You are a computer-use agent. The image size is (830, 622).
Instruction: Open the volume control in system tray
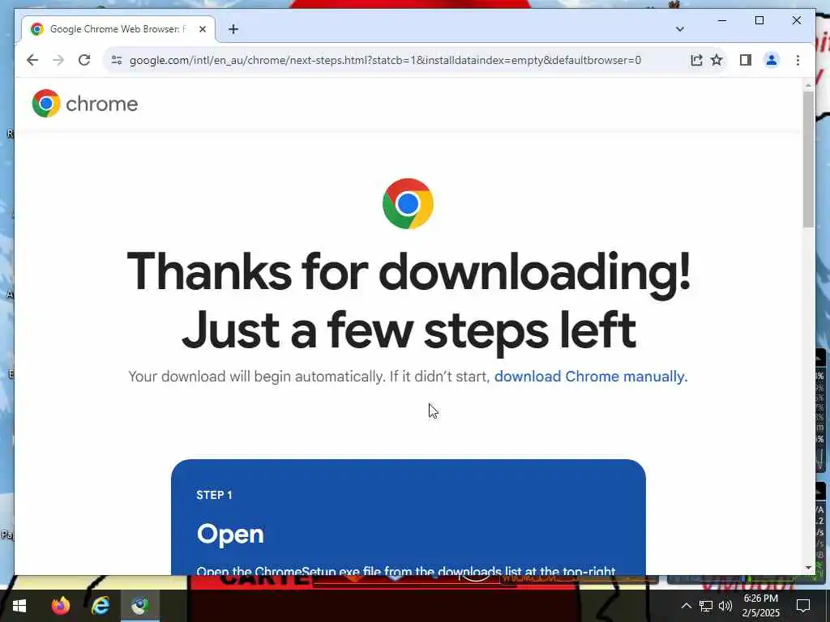(725, 606)
